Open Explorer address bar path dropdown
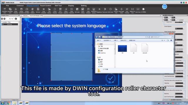Screen dimensions: 188x105 146,37
